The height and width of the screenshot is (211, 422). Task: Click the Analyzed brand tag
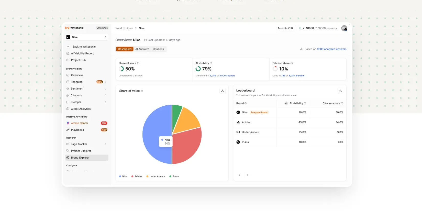click(259, 113)
